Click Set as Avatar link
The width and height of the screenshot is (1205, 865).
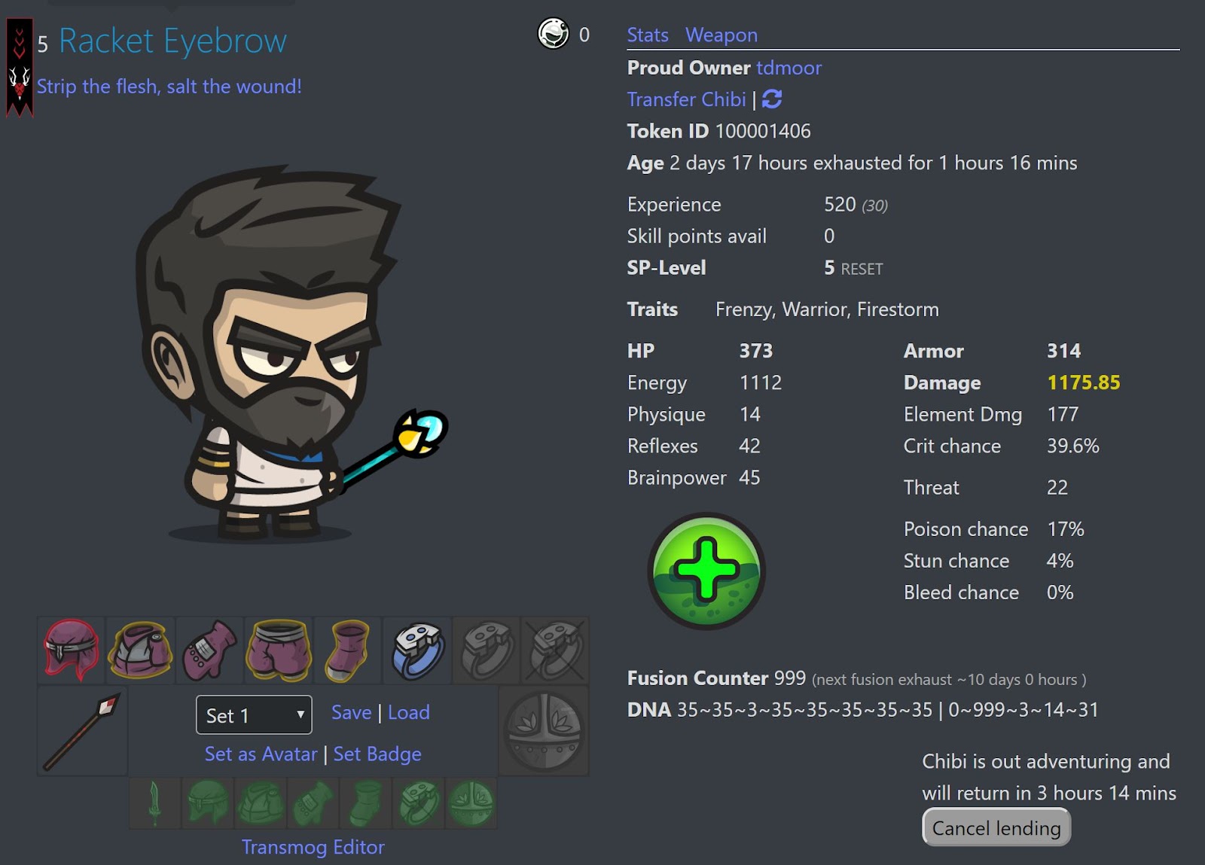coord(261,754)
